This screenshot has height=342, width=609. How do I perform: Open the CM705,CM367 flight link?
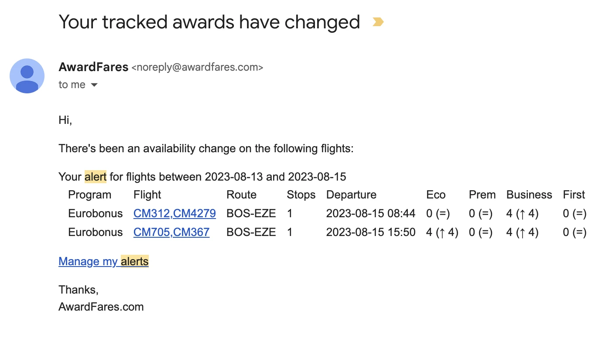(x=171, y=233)
